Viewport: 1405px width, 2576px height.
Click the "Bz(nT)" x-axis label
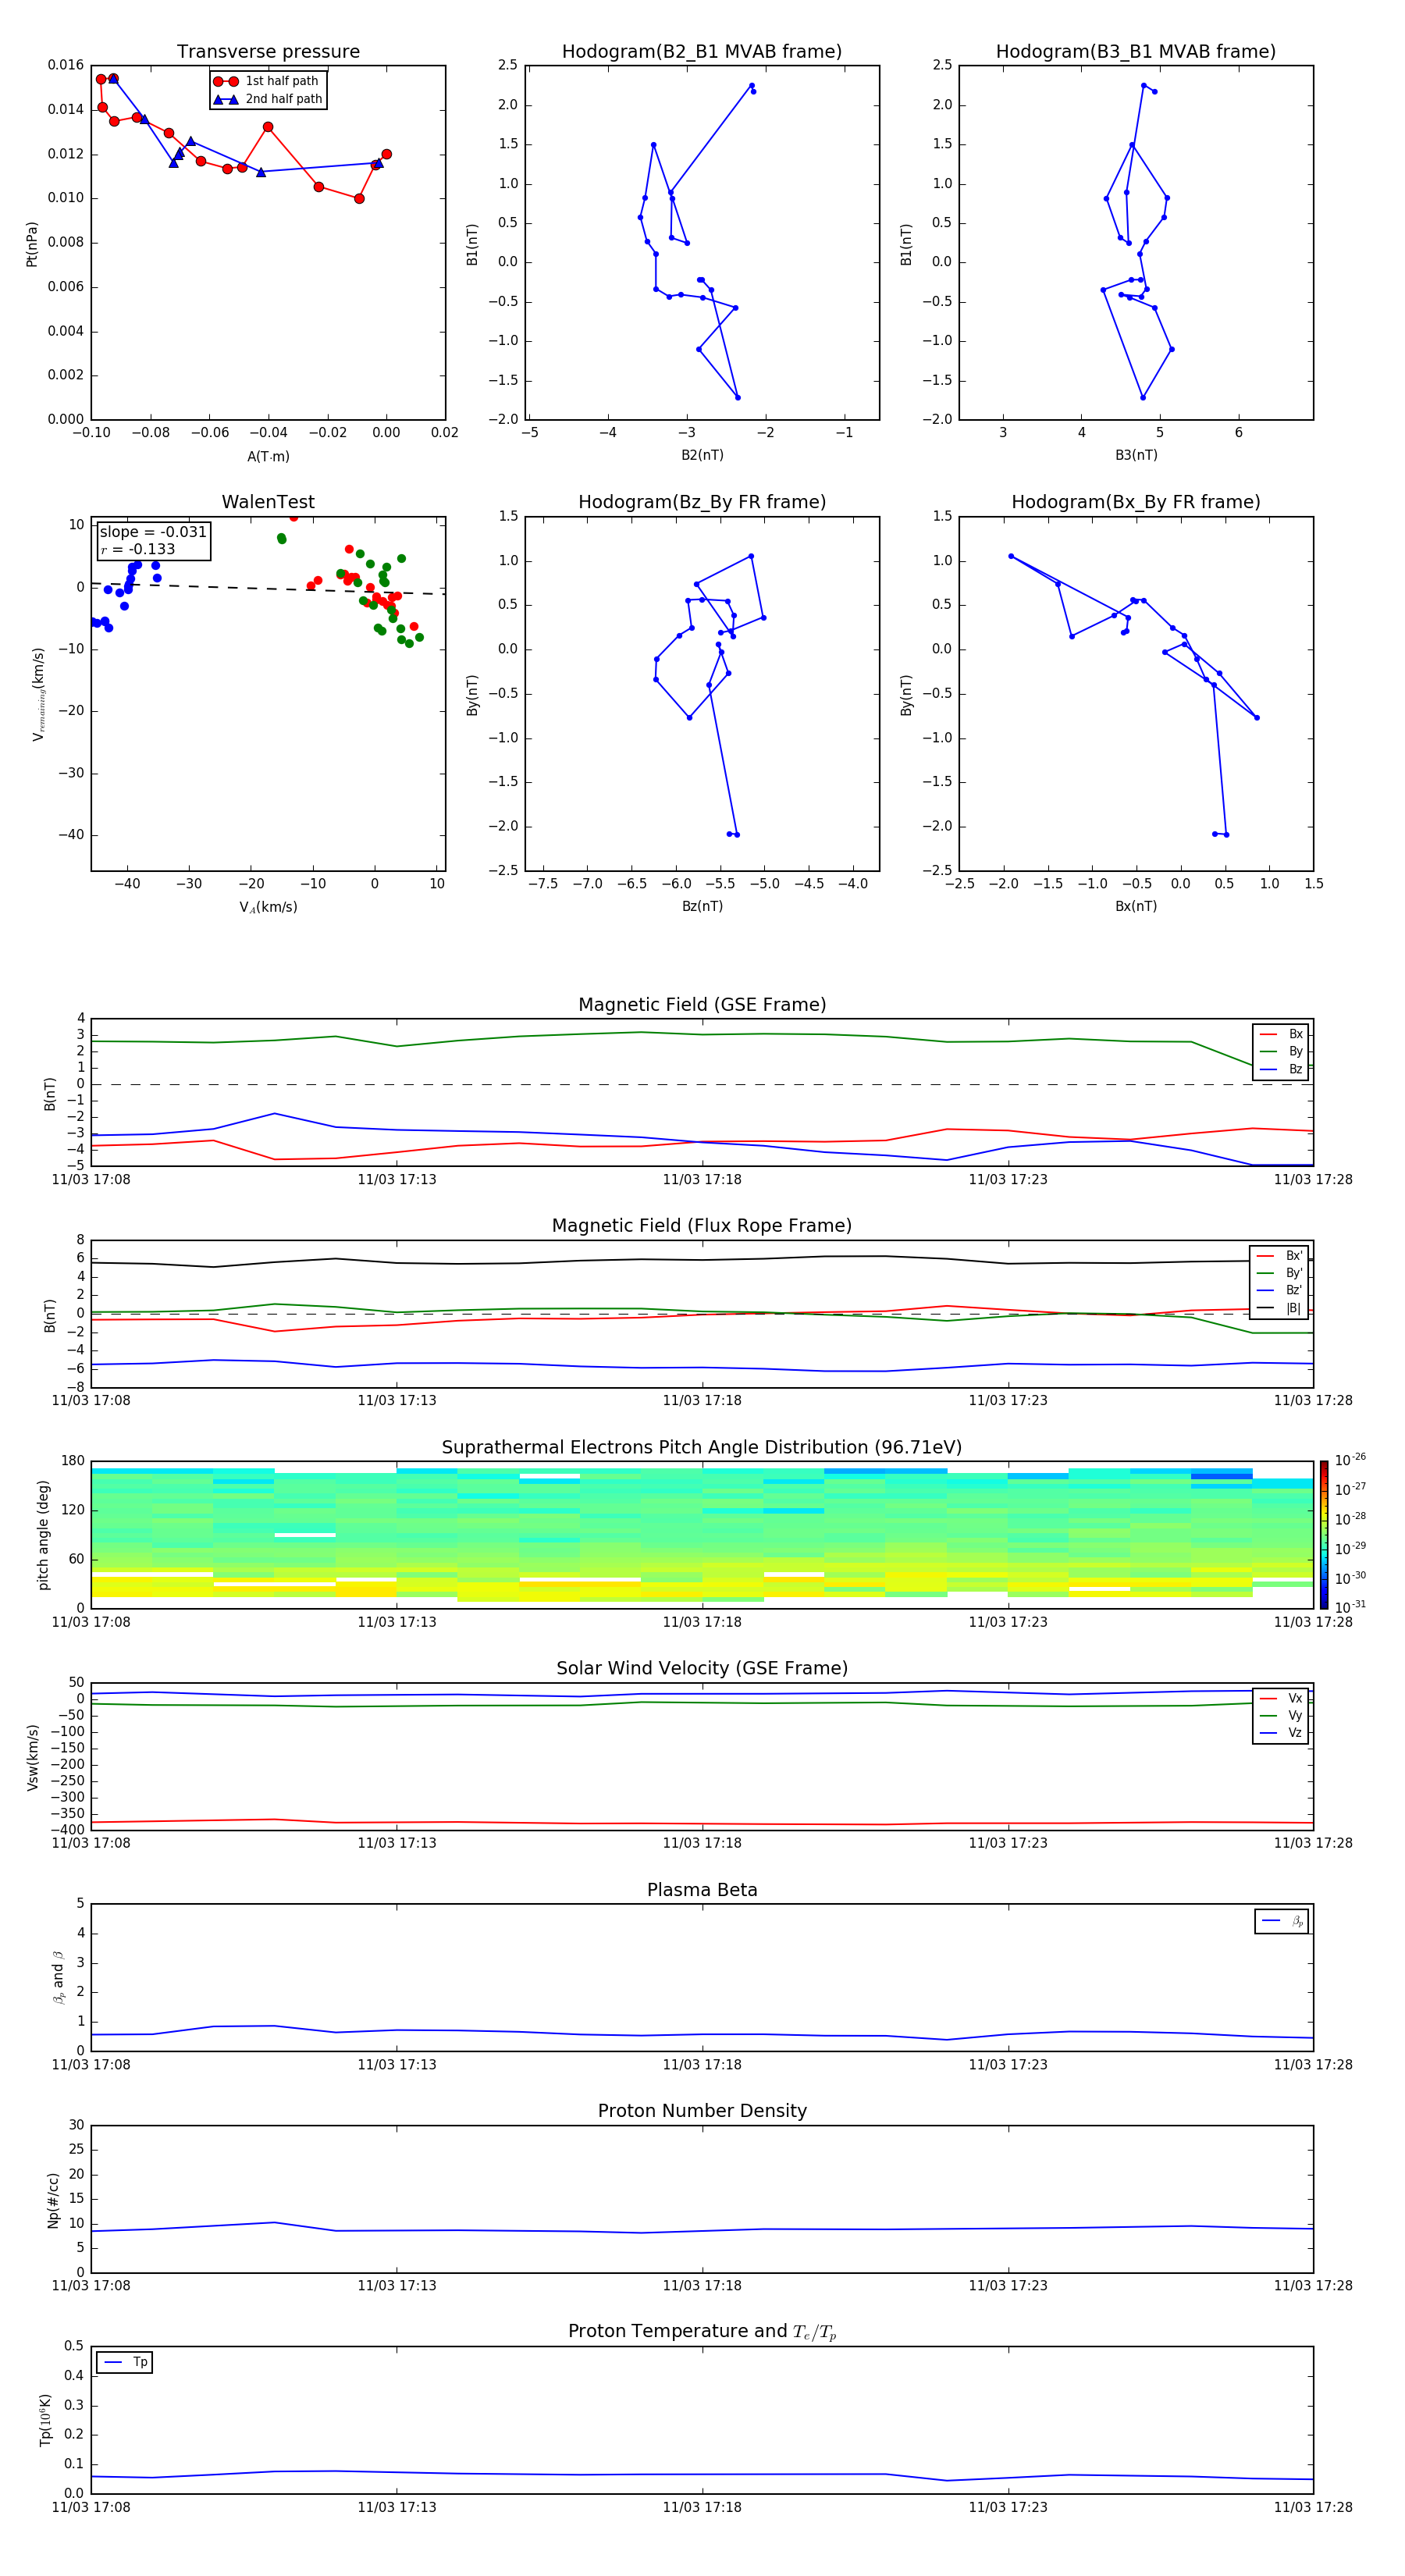point(702,906)
